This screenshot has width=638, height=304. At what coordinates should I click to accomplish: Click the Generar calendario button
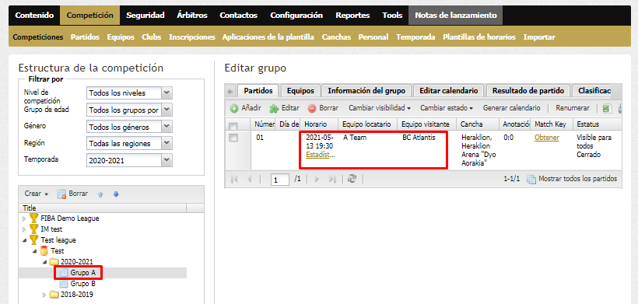tap(511, 108)
